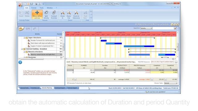Click the bottom icon beside Font Style
Image resolution: width=198 pixels, height=111 pixels.
[x=91, y=18]
